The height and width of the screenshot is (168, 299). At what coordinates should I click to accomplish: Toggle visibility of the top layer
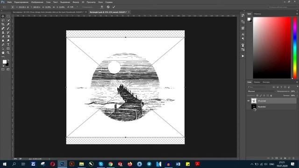point(249,101)
